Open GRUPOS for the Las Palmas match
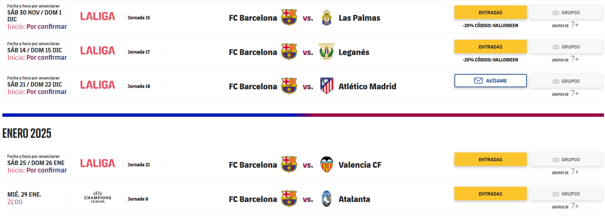Image resolution: width=605 pixels, height=220 pixels. click(x=566, y=12)
